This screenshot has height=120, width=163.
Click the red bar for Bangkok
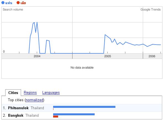point(56,117)
